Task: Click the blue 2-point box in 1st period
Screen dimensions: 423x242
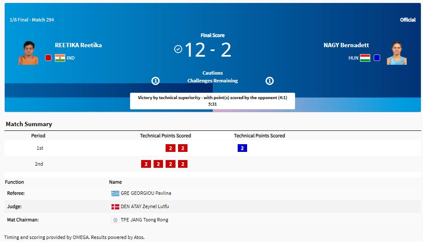Action: 242,148
